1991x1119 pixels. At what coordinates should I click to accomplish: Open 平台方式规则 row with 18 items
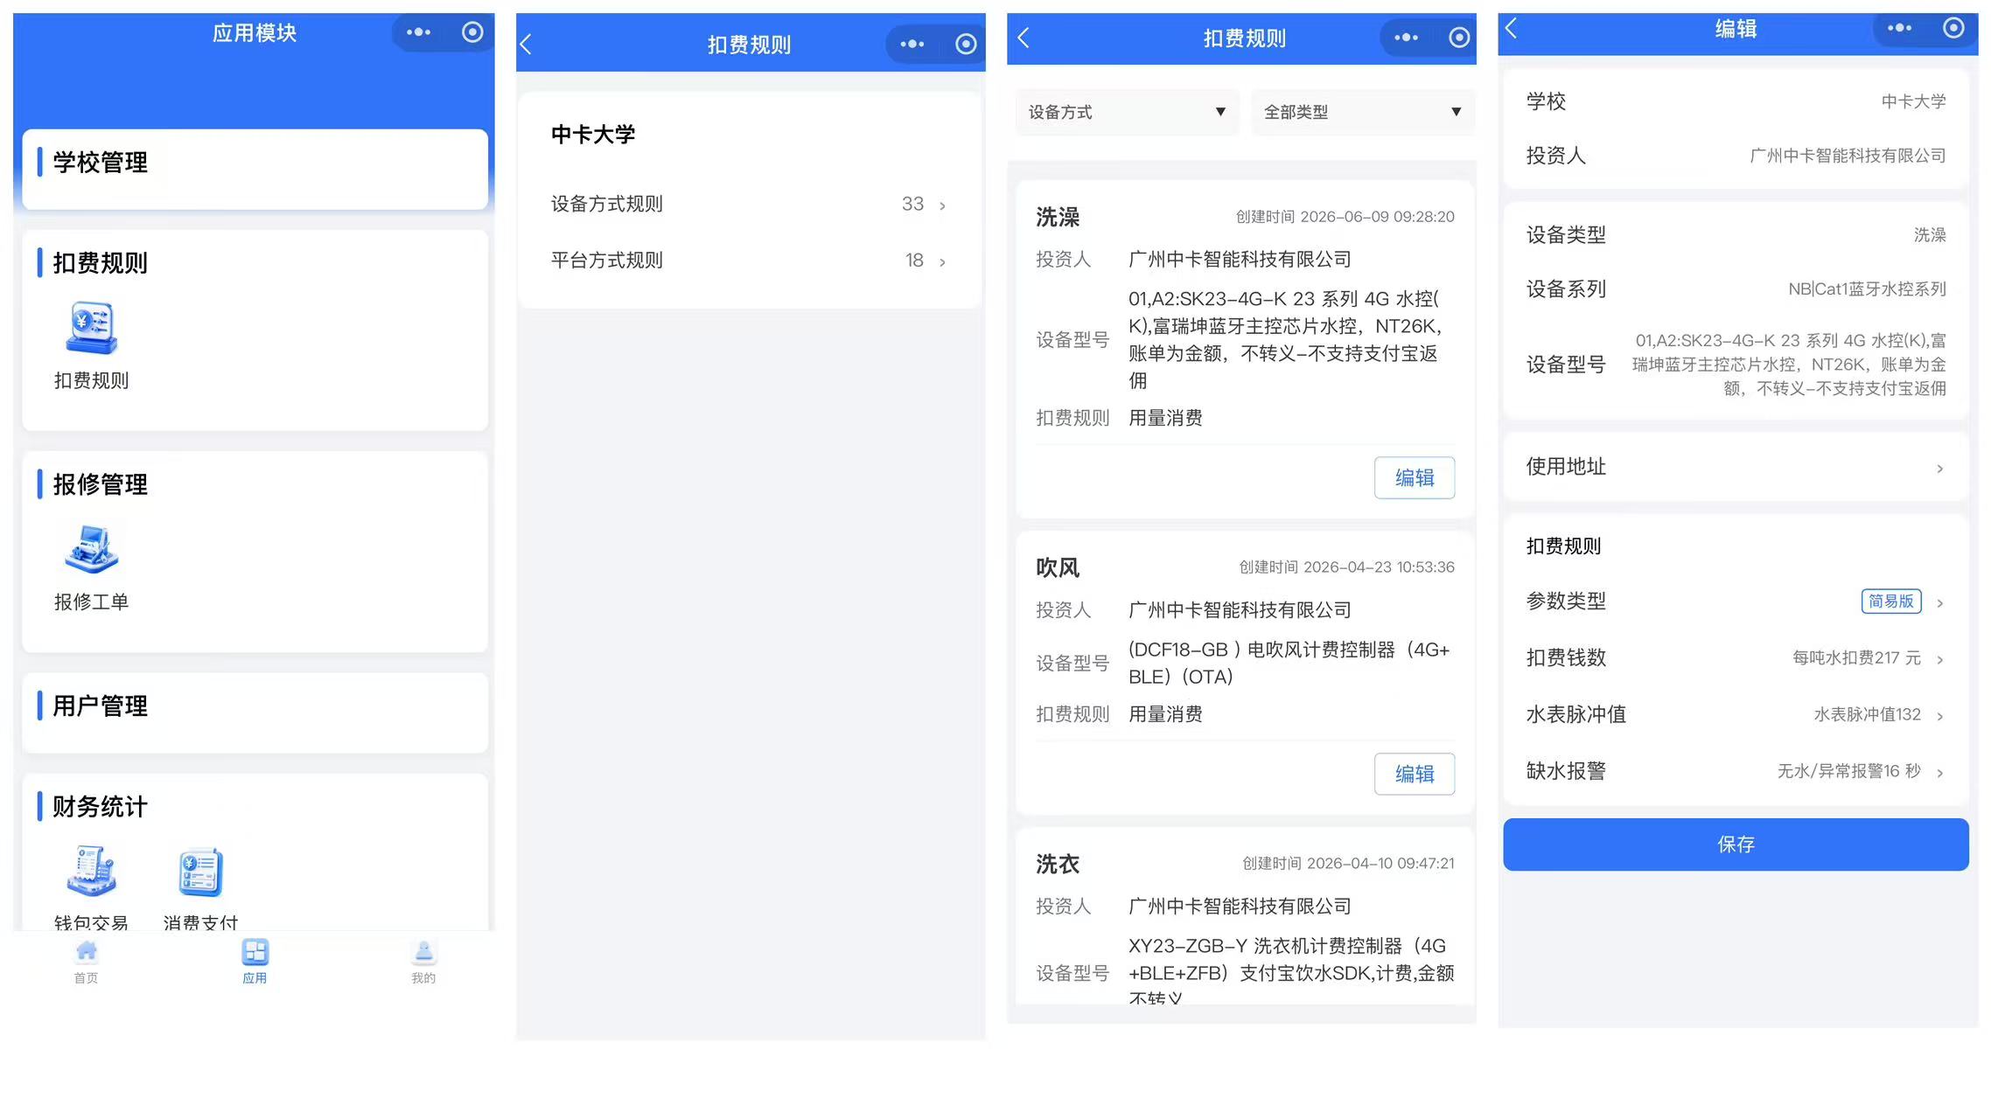[x=749, y=261]
